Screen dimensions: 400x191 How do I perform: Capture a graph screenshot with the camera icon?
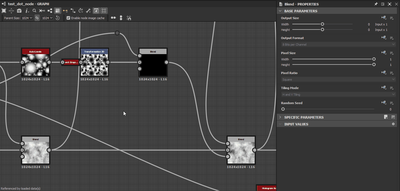19,11
